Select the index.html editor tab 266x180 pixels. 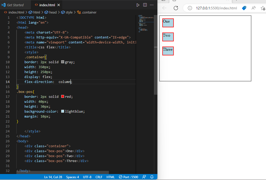tap(47, 5)
